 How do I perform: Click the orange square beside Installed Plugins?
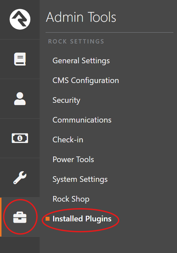tap(48, 219)
